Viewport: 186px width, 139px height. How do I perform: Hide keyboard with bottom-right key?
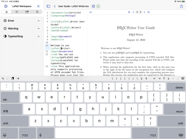click(x=172, y=133)
